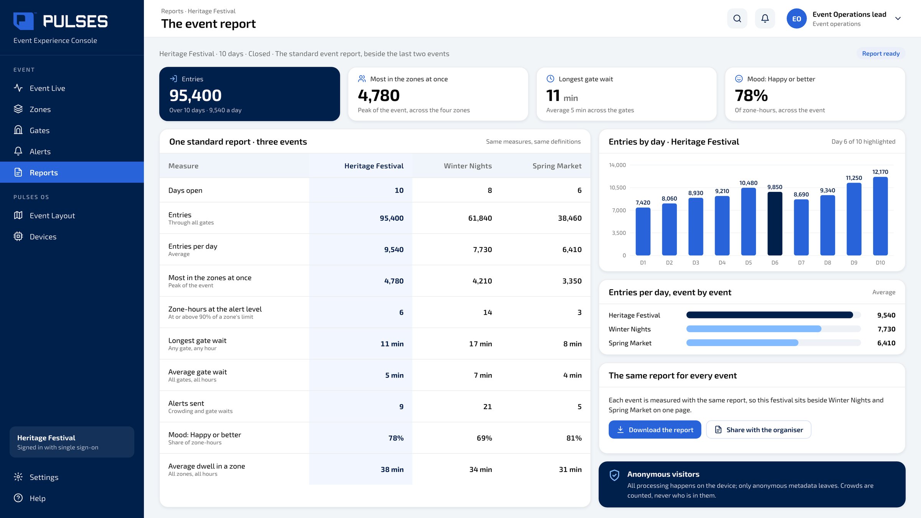The width and height of the screenshot is (921, 518).
Task: Download the report
Action: click(655, 430)
